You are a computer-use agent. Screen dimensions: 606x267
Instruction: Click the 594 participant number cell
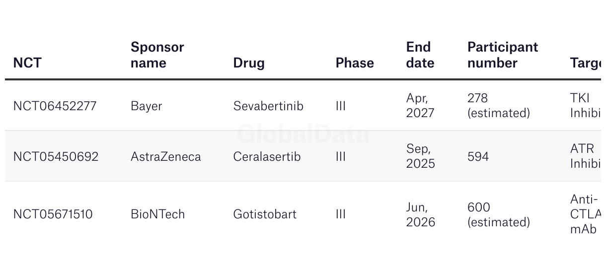pyautogui.click(x=478, y=156)
